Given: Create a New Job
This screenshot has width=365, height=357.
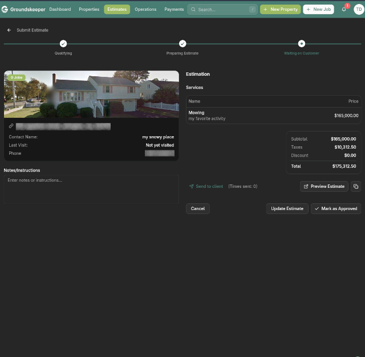Looking at the screenshot, I should [318, 9].
